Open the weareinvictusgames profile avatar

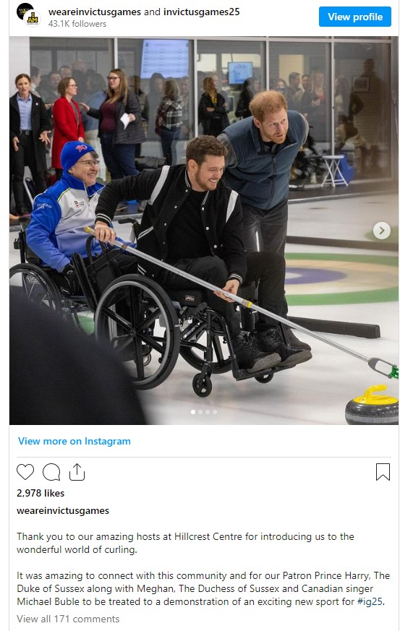point(24,10)
